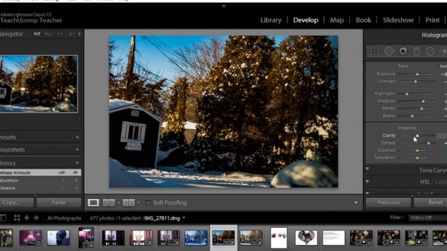Click the Reset button
Viewport: 447px width, 251px height.
pos(430,202)
